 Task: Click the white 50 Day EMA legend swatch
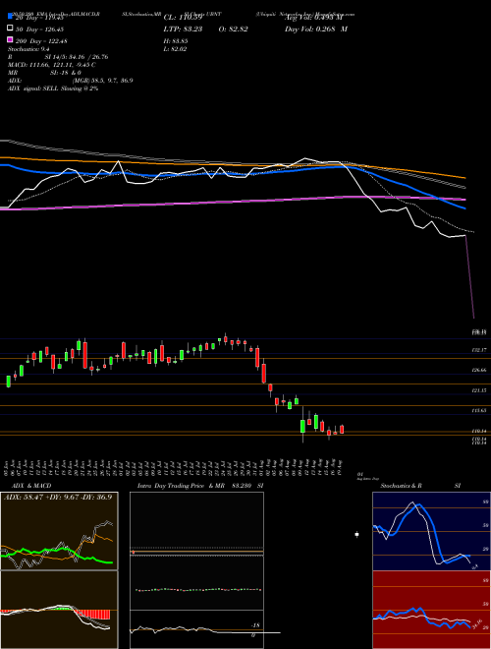pyautogui.click(x=11, y=29)
